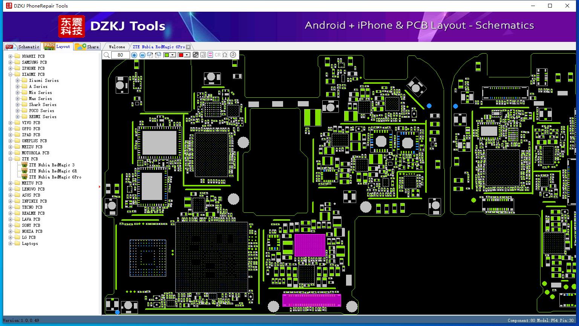Expand the MOTOROLA PCB tree node

[11, 153]
